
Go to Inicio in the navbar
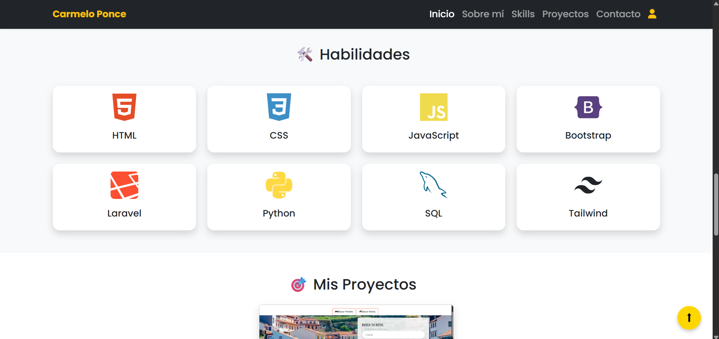pos(442,14)
